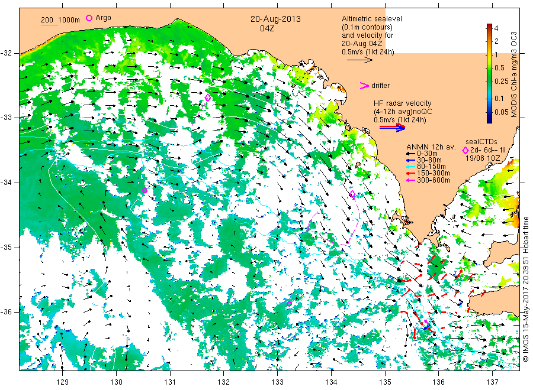Click the 135 longitude axis label
Image resolution: width=533 pixels, height=390 pixels.
[385, 382]
